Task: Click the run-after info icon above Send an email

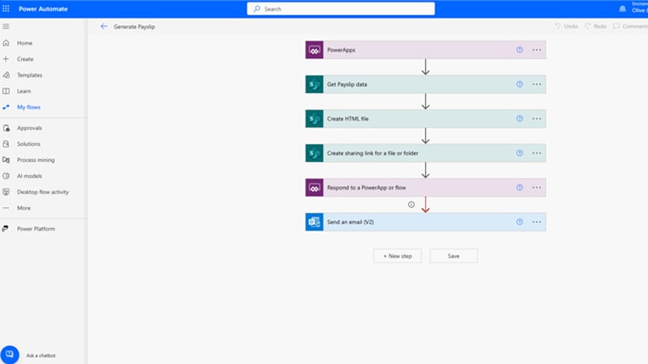Action: coord(411,205)
